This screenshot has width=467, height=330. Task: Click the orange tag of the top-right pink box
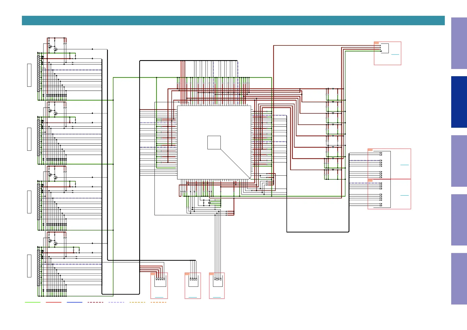pos(376,43)
